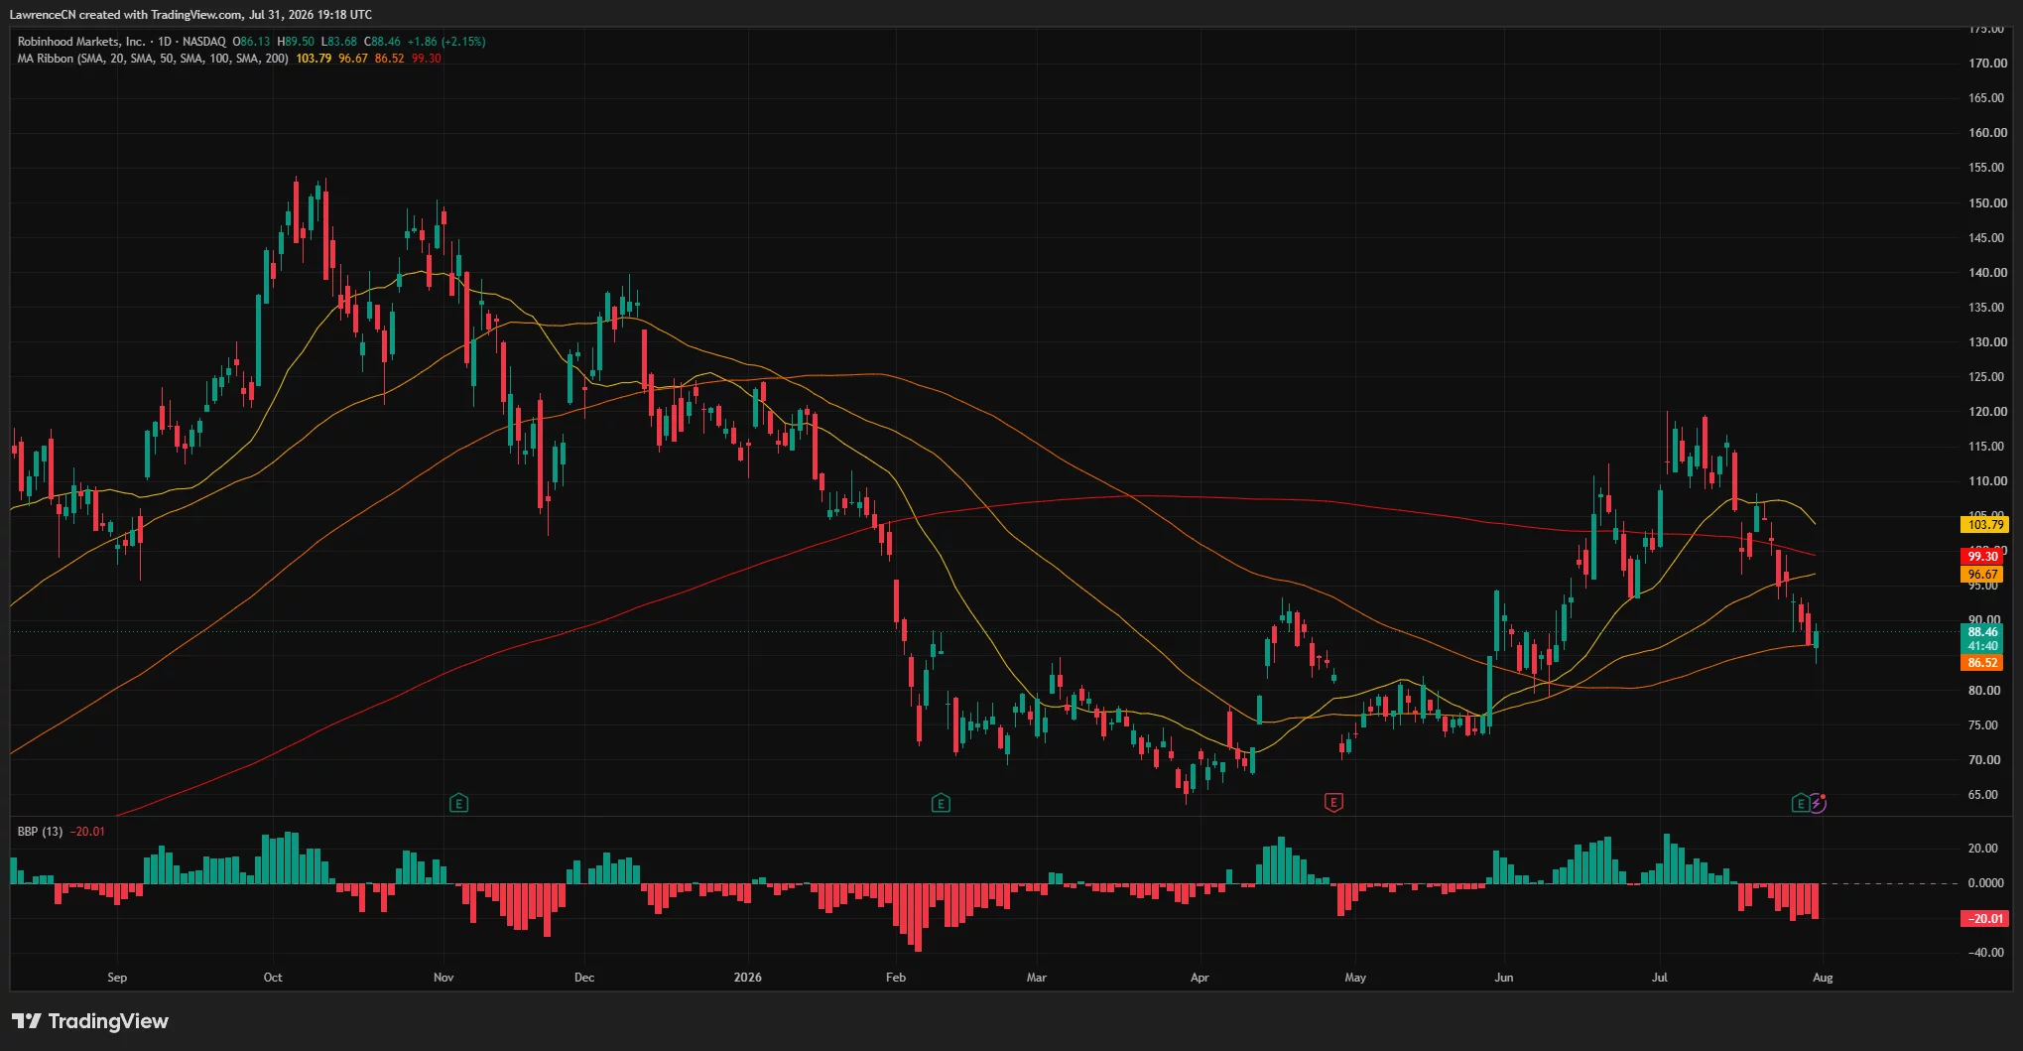The width and height of the screenshot is (2023, 1051).
Task: Open the green earnings marker below October-November candles
Action: click(x=458, y=803)
